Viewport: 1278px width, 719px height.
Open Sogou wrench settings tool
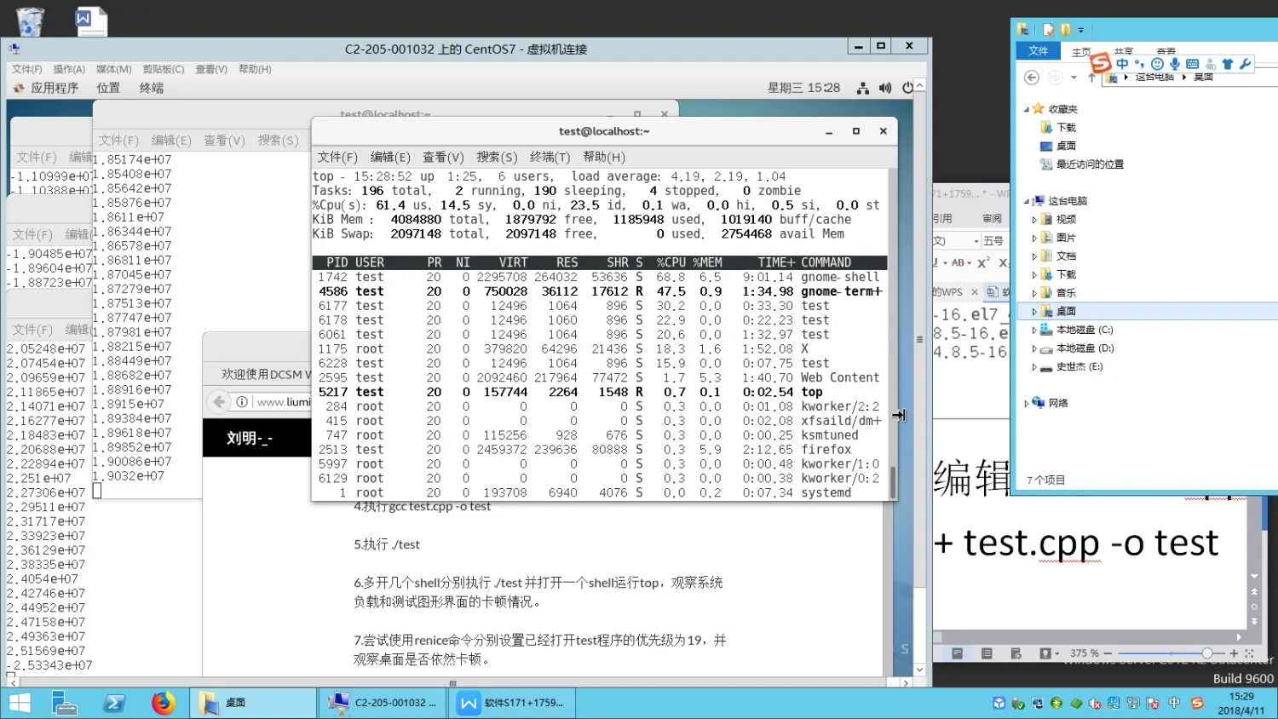1245,64
